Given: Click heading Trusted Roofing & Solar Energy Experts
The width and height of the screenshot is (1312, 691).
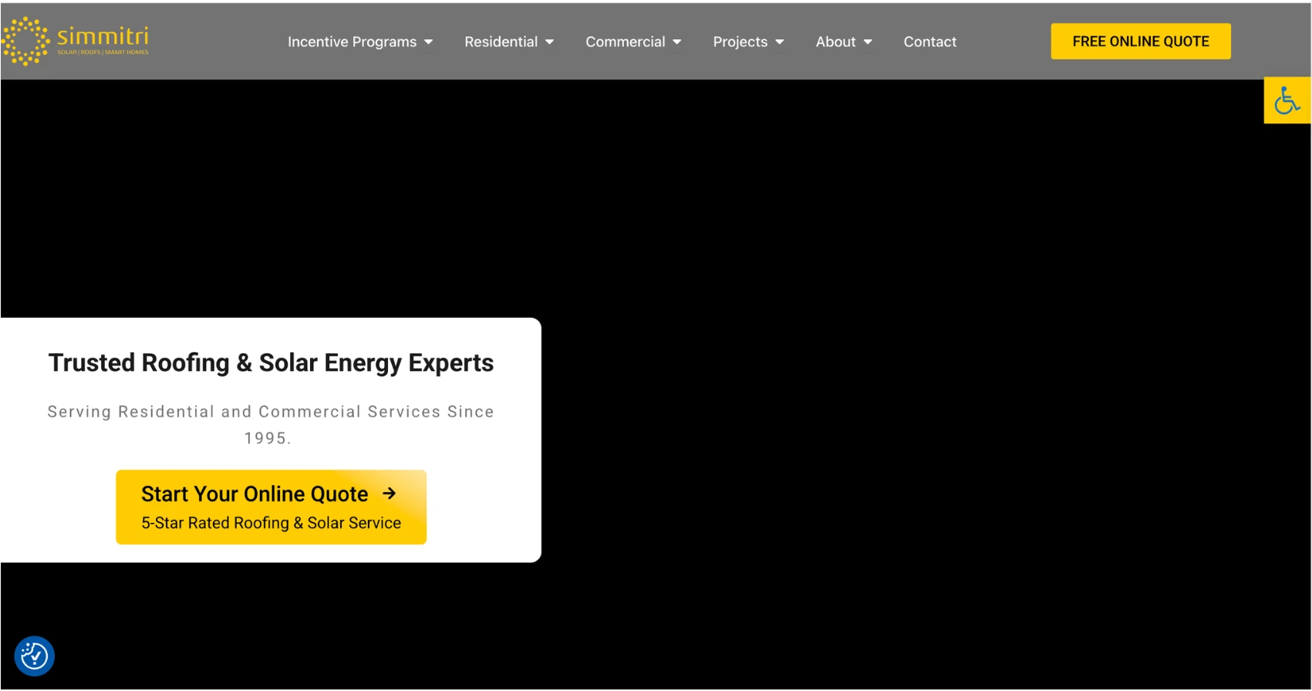Looking at the screenshot, I should [271, 362].
